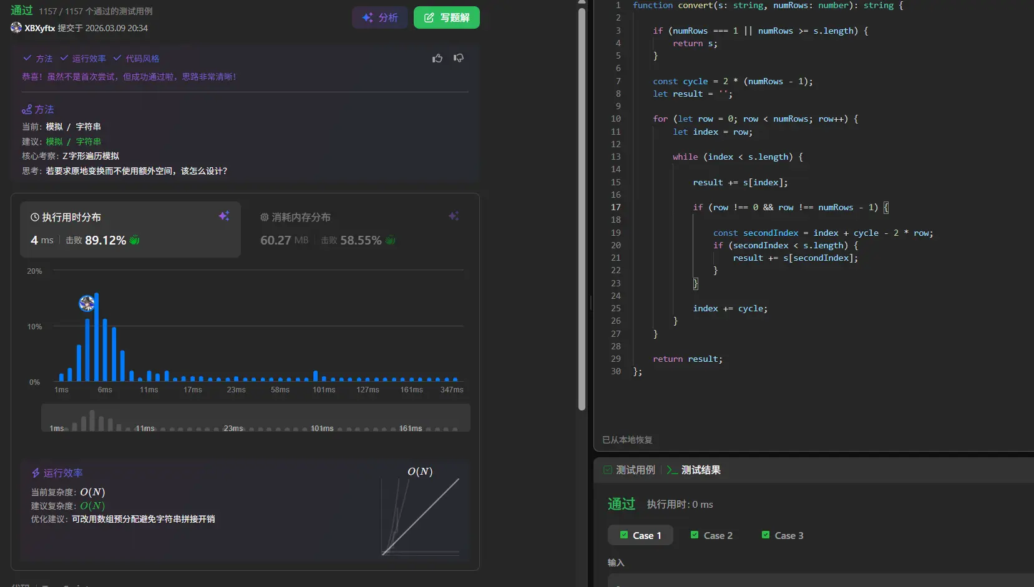Click the thumbs down icon
The image size is (1034, 587).
pyautogui.click(x=459, y=58)
